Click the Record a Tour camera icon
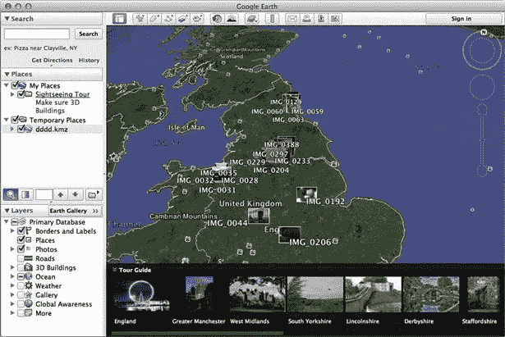505x337 pixels. [x=197, y=19]
